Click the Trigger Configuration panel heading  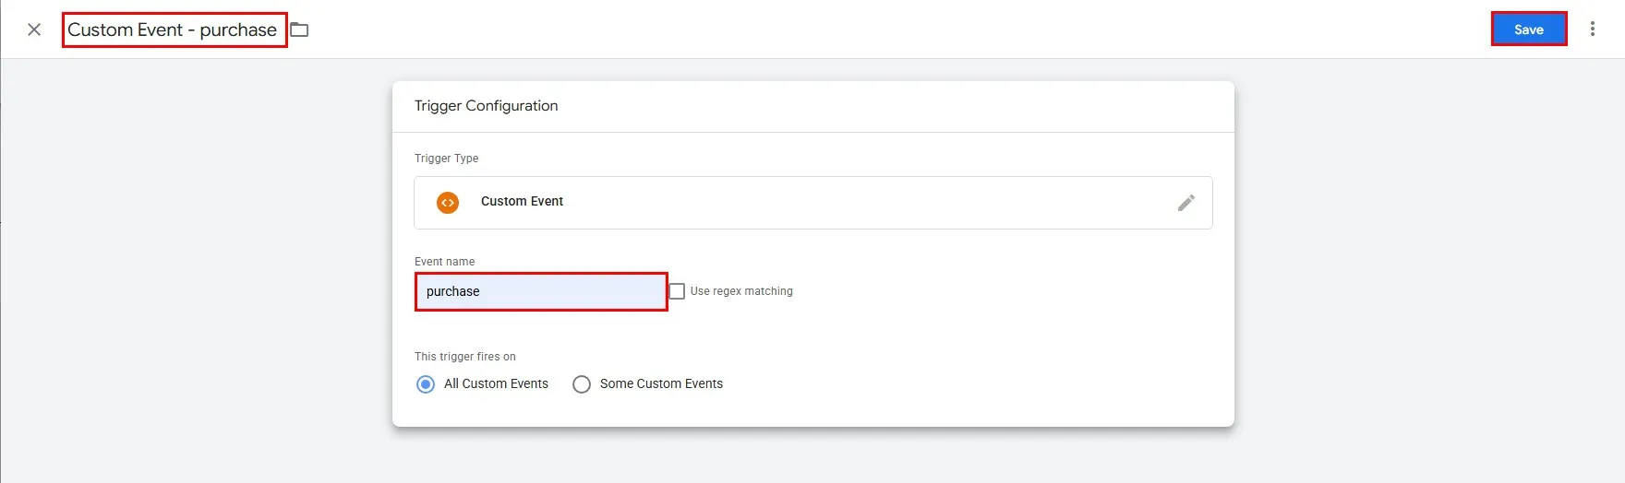point(486,106)
